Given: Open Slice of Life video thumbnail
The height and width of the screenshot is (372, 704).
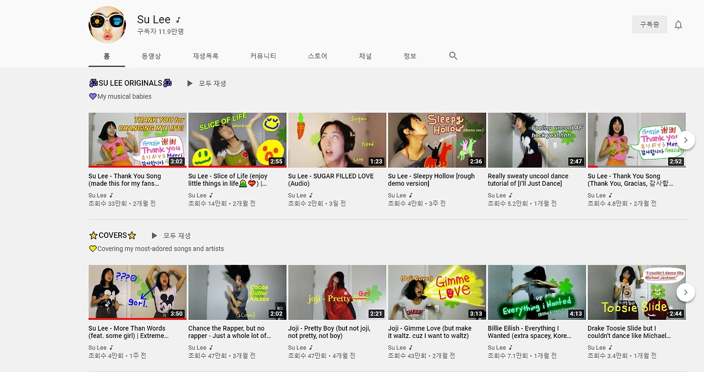Looking at the screenshot, I should (237, 140).
